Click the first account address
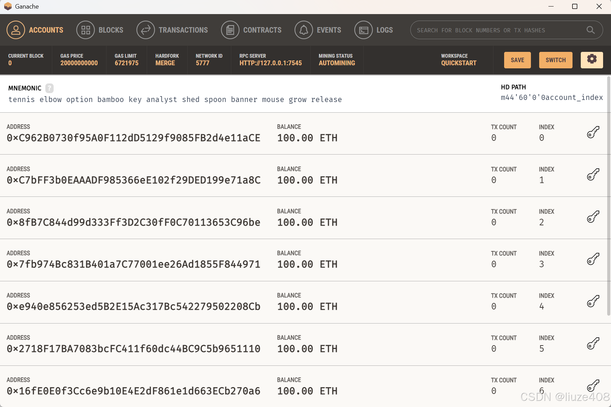 pyautogui.click(x=133, y=138)
